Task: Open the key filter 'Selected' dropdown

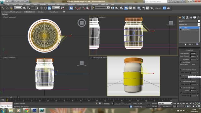Action: pyautogui.click(x=165, y=103)
